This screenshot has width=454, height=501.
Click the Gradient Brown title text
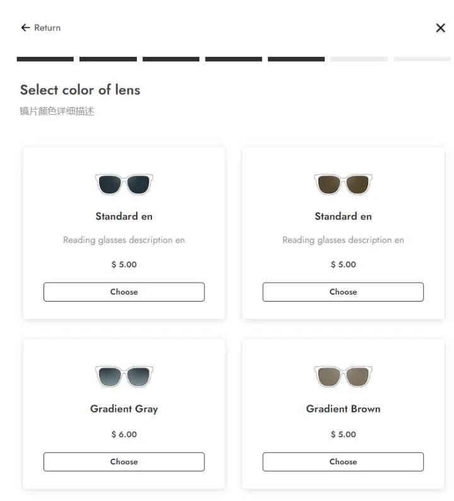click(x=343, y=409)
